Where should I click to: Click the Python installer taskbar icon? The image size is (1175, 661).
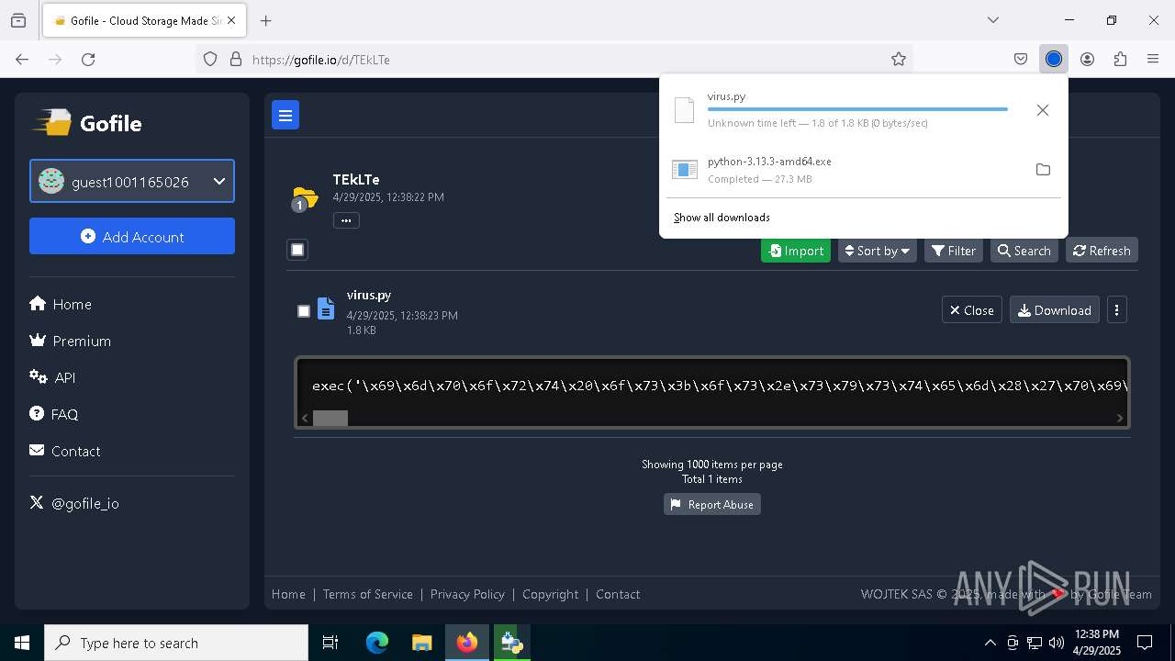pos(511,643)
